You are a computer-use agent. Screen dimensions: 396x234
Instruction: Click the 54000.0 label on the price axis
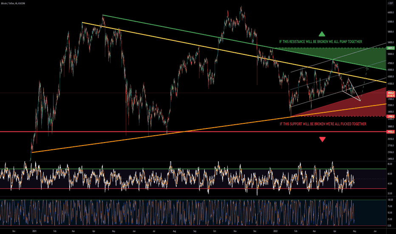pos(391,43)
